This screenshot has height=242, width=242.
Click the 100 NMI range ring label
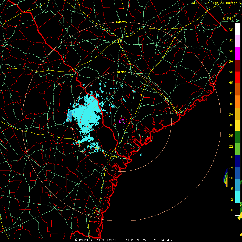(x=122, y=22)
